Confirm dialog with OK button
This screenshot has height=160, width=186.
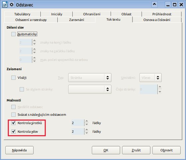tap(106, 150)
